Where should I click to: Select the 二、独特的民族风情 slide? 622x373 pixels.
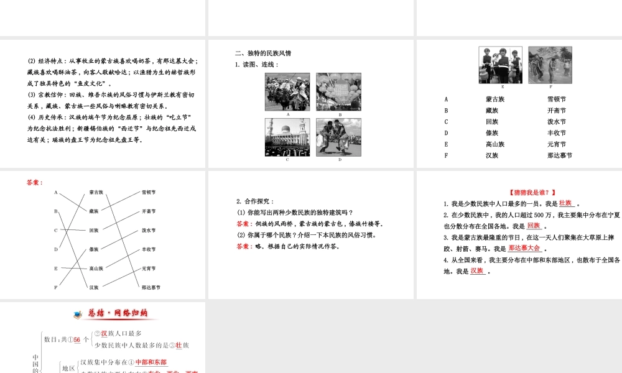pos(311,103)
